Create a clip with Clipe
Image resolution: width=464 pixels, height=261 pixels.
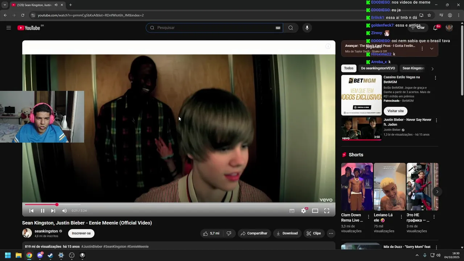click(x=314, y=233)
